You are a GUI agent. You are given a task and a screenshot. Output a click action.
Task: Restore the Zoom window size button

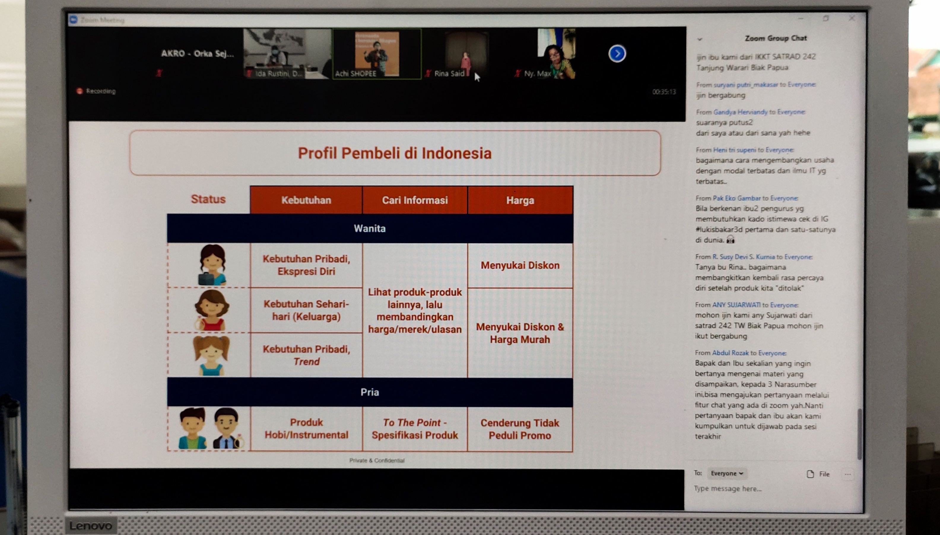pos(826,18)
